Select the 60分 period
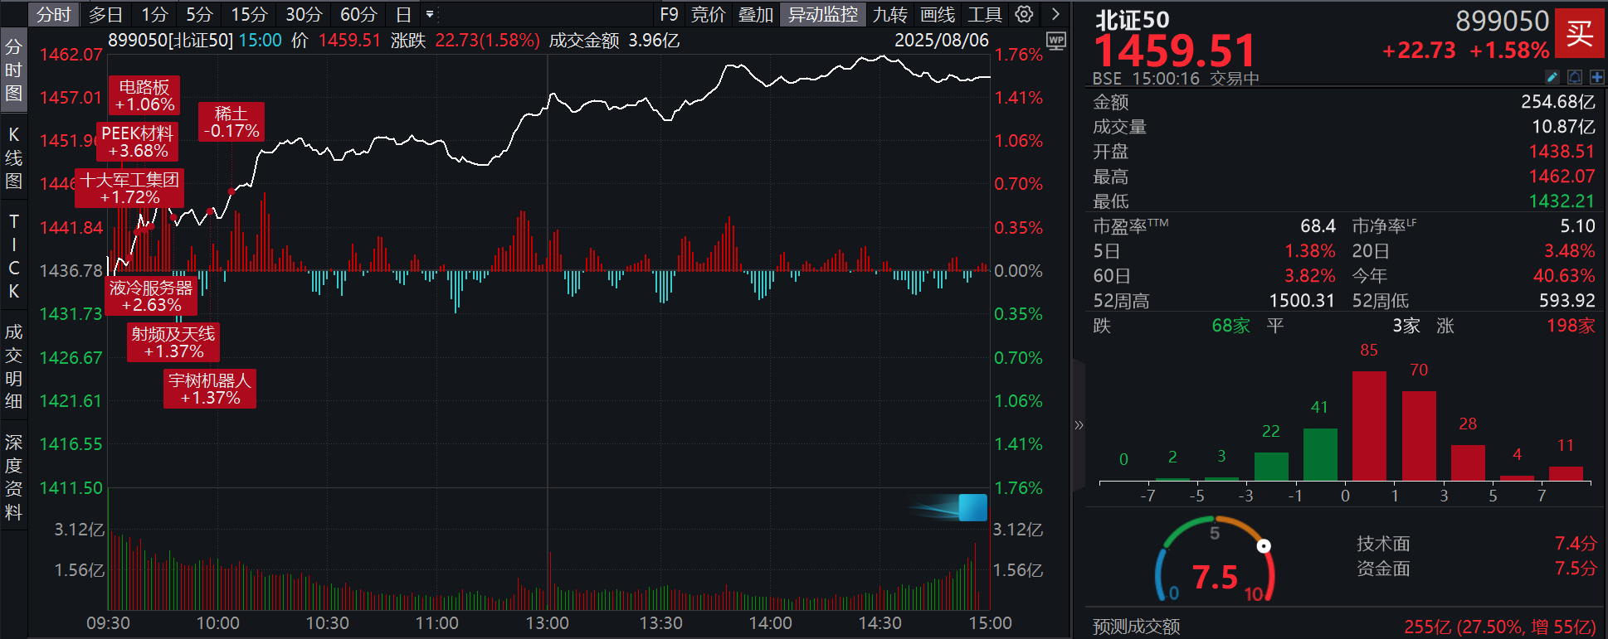1608x639 pixels. click(358, 14)
